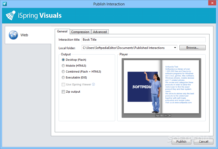
Task: Enable the Zip output checkbox
Action: tap(63, 92)
